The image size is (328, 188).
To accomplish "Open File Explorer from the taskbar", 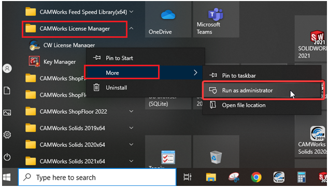I will (x=211, y=177).
